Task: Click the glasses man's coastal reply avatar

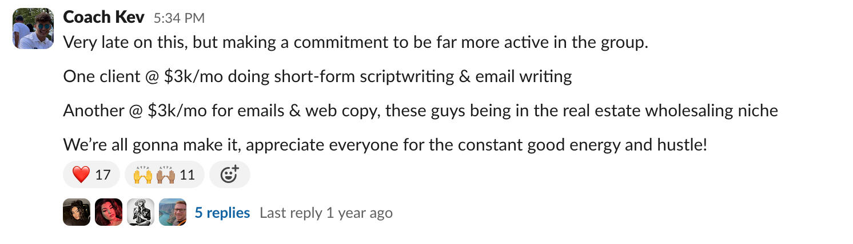Action: coord(173,213)
